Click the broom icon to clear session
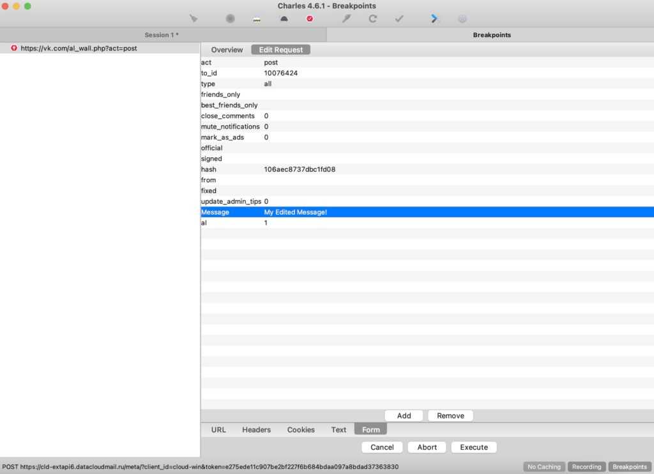The height and width of the screenshot is (474, 654). tap(194, 19)
